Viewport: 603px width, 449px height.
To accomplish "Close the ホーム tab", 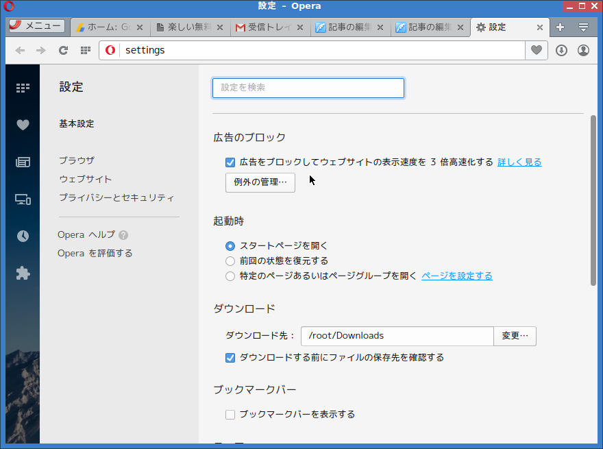I will click(140, 27).
